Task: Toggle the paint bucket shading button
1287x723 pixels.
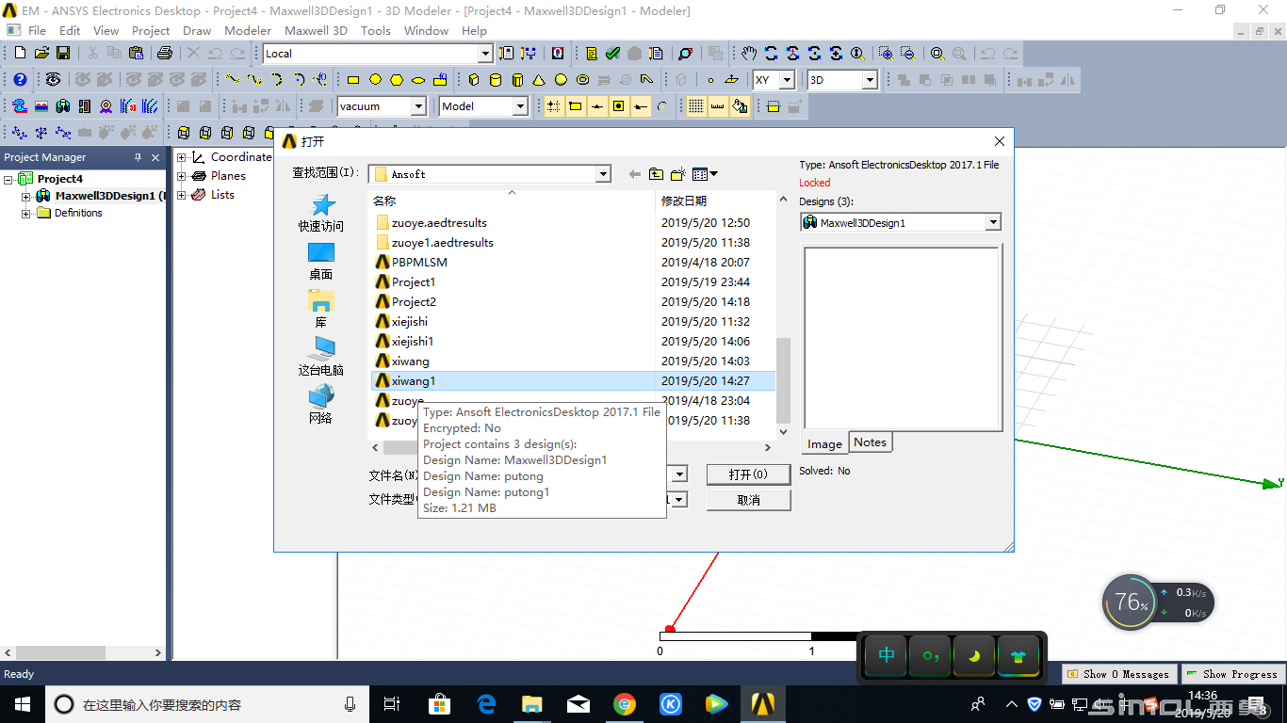Action: point(740,106)
